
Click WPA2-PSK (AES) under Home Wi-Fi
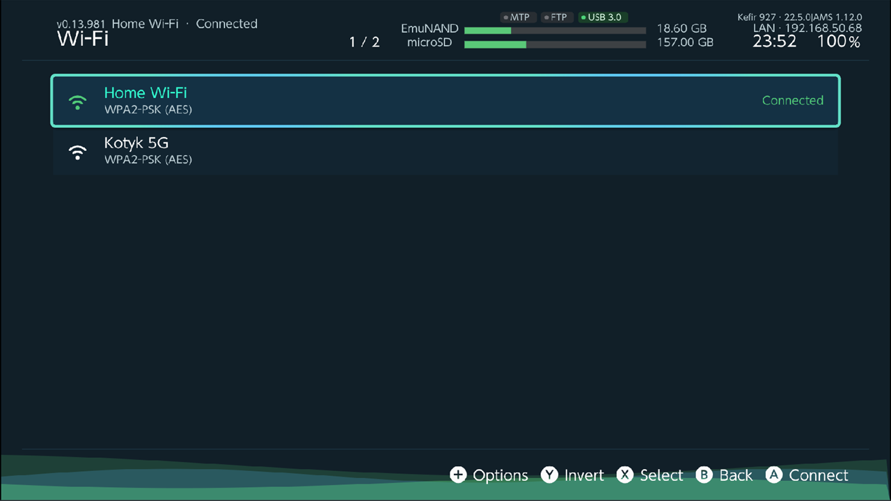pos(148,110)
